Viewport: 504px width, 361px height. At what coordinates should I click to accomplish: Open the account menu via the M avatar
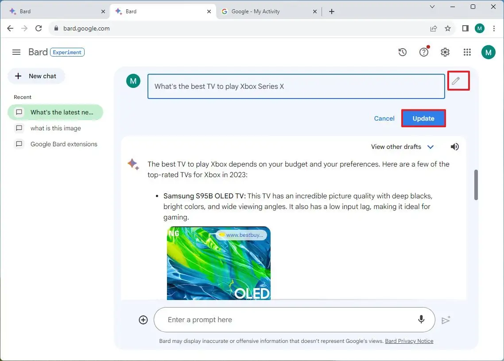point(488,52)
